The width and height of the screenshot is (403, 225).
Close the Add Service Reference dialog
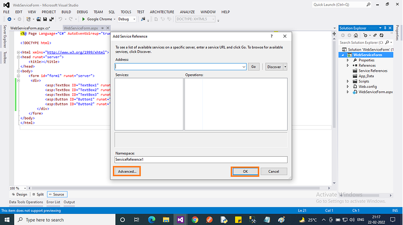tap(285, 36)
